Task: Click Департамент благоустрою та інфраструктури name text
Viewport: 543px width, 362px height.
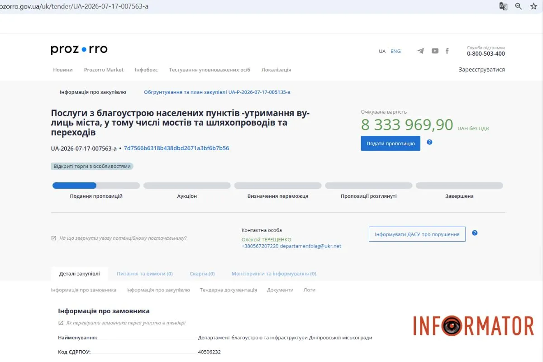Action: click(285, 338)
